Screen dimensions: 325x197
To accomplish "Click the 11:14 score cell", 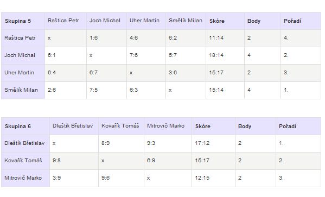I will click(225, 38).
